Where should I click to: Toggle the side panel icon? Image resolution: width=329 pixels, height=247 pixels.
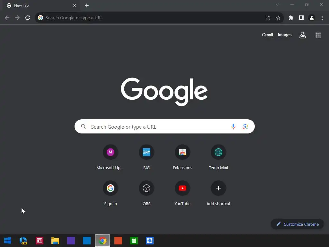(301, 18)
